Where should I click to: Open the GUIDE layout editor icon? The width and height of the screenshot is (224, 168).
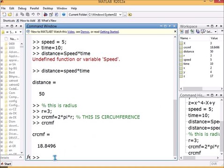tap(51, 14)
